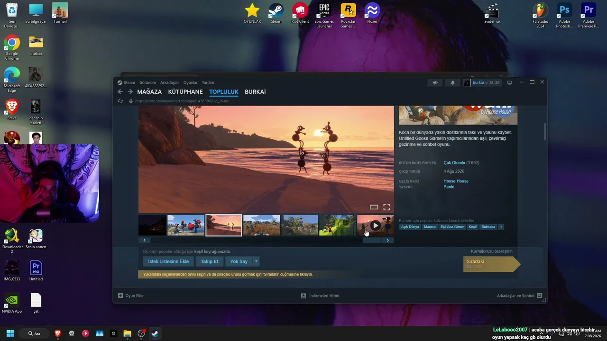Launch Riot Client from the desktop
This screenshot has width=607, height=341.
tap(300, 13)
